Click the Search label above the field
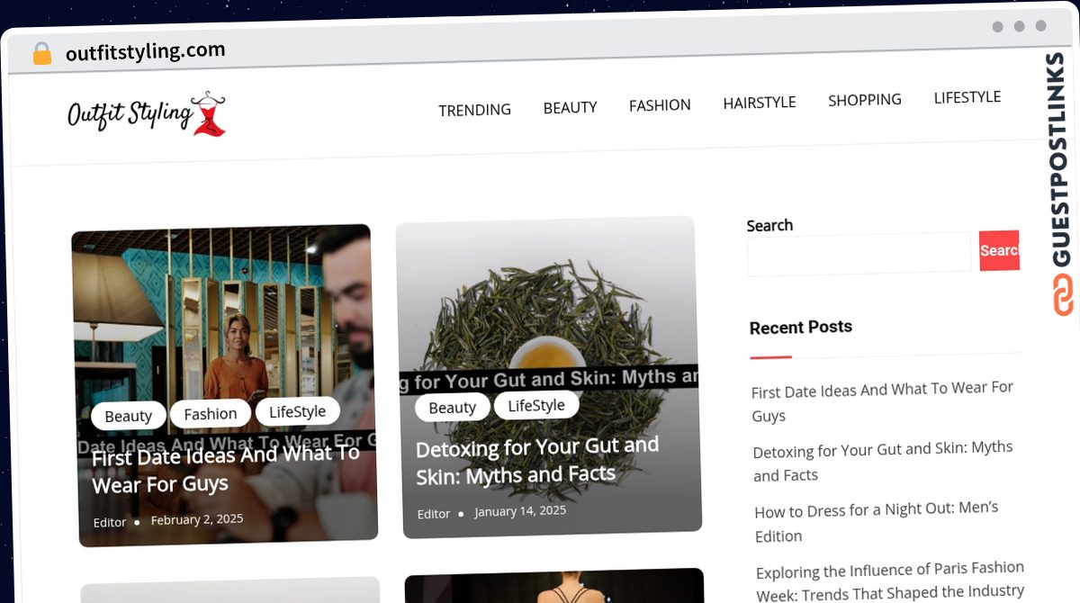1080x603 pixels. click(769, 225)
